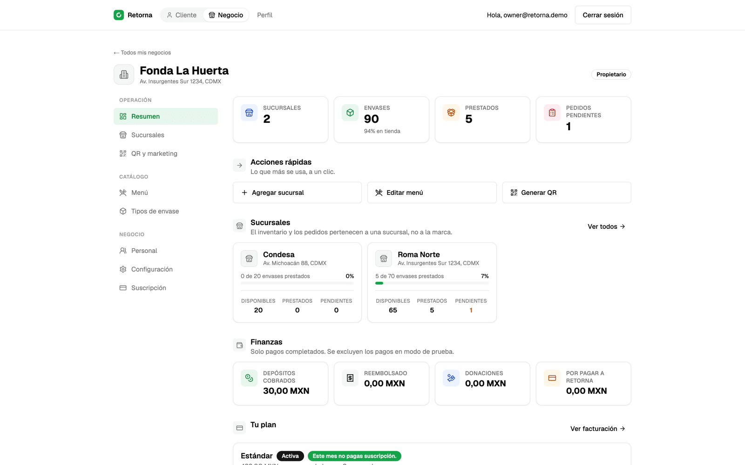
Task: Click Condesa loaned containers progress bar
Action: [x=297, y=283]
